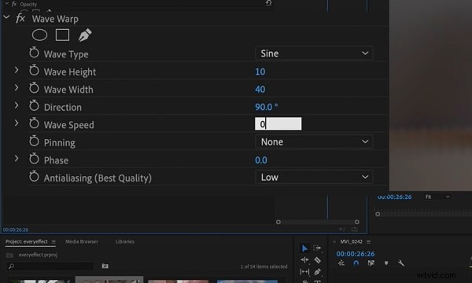Click the timeline timecode 00:00:26:26
This screenshot has height=283, width=472.
356,254
